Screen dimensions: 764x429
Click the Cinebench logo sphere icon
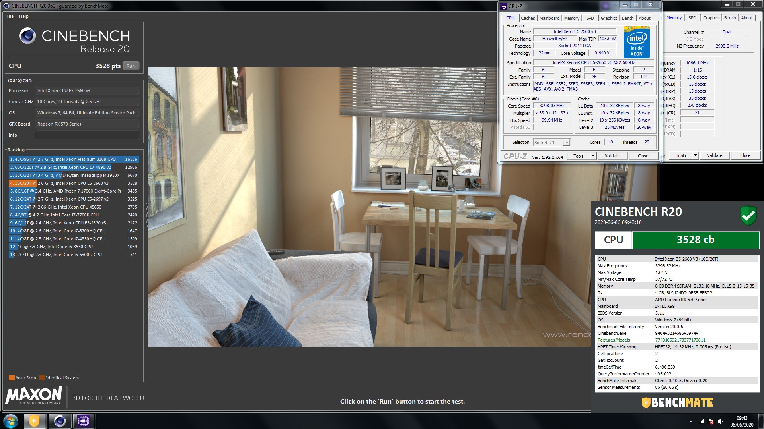tap(27, 36)
